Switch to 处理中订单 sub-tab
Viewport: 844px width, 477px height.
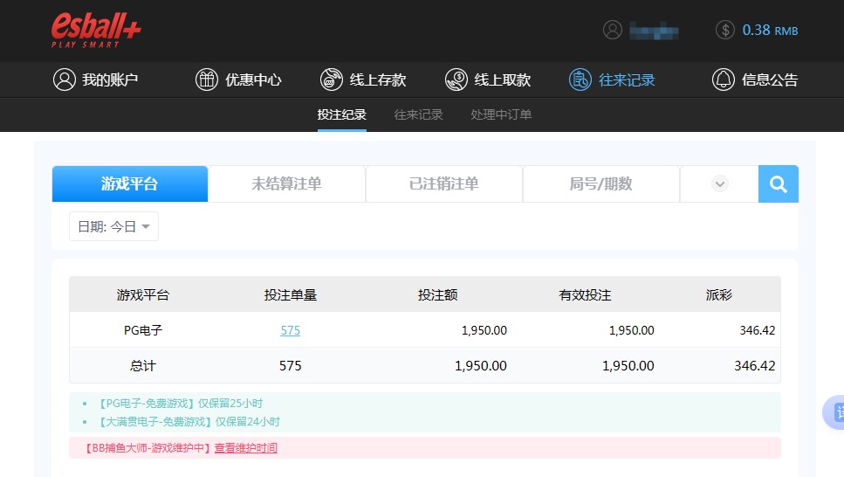tap(501, 114)
